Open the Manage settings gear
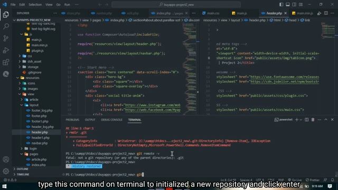Image resolution: width=338 pixels, height=190 pixels. click(6, 171)
